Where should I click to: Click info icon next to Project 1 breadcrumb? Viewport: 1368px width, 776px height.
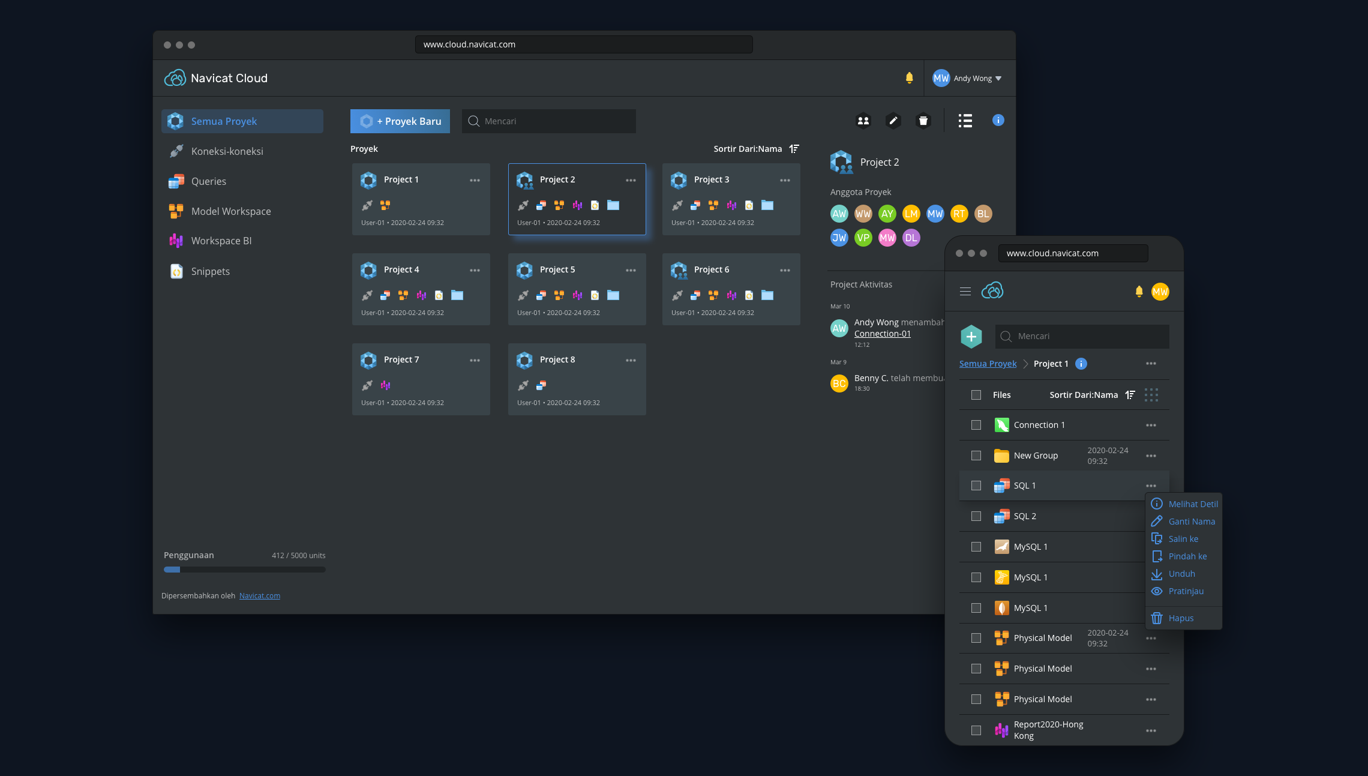[x=1081, y=364]
